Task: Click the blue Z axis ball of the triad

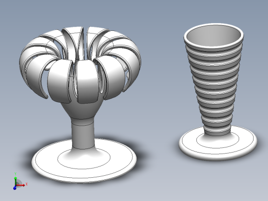Action: point(15,188)
